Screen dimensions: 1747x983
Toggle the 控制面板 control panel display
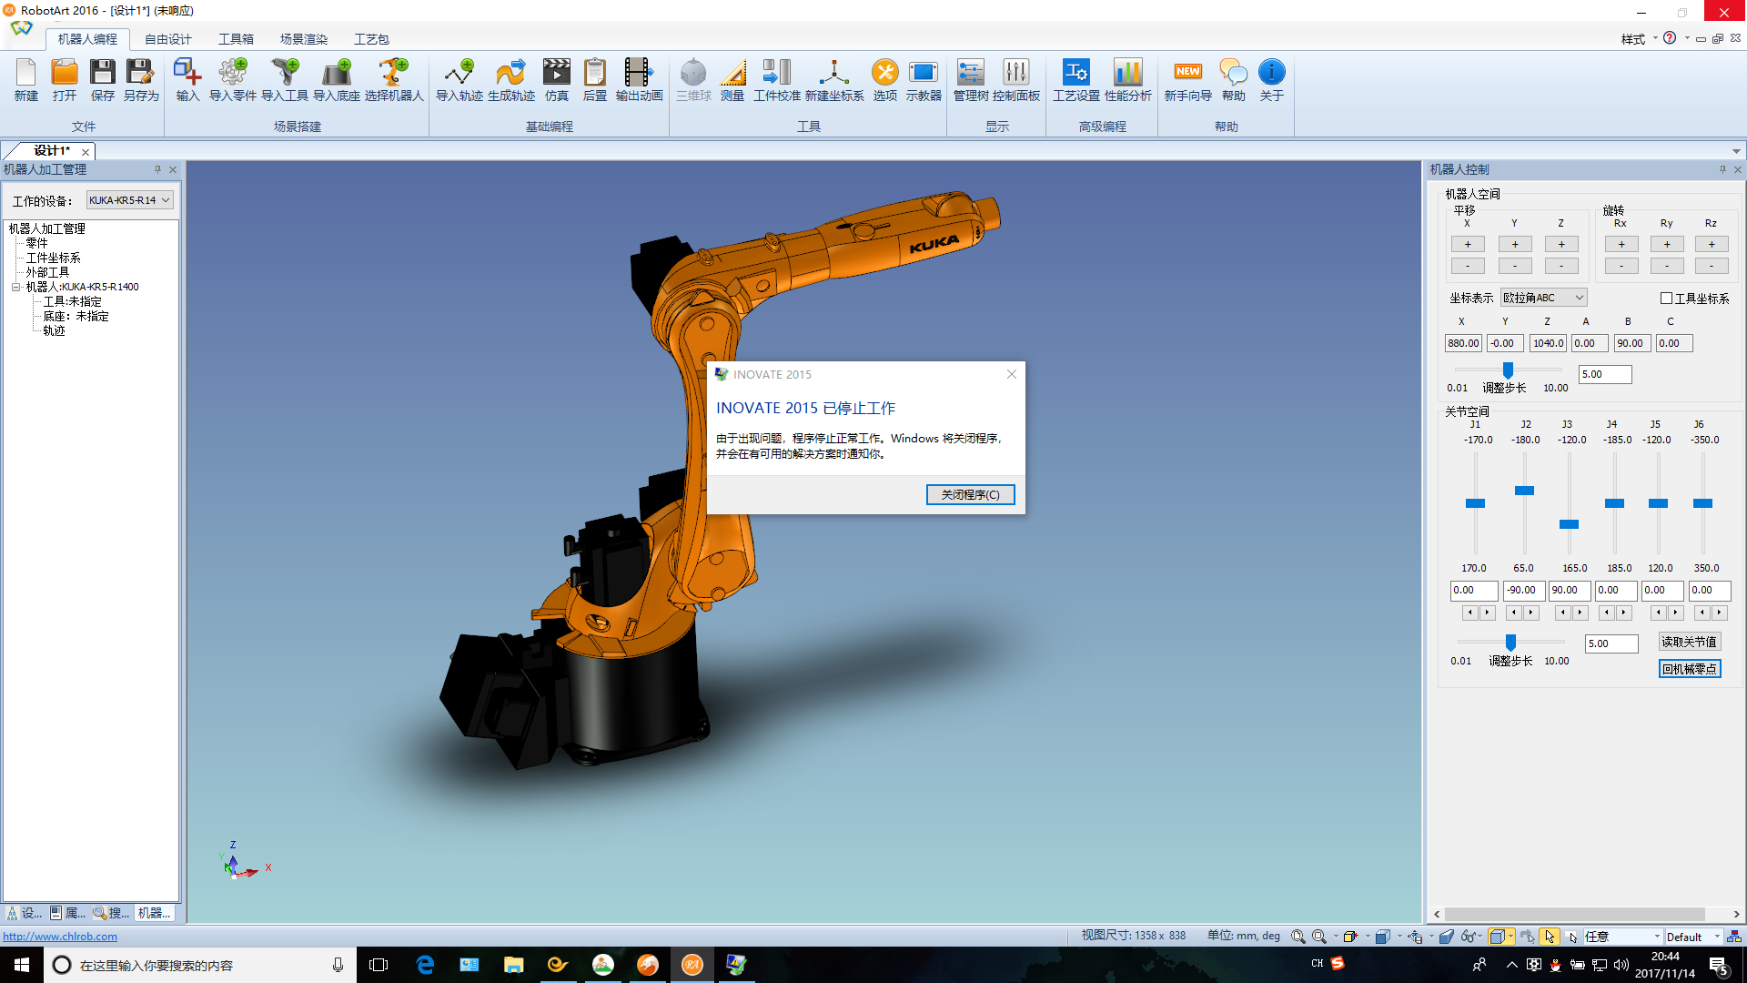[x=1016, y=80]
